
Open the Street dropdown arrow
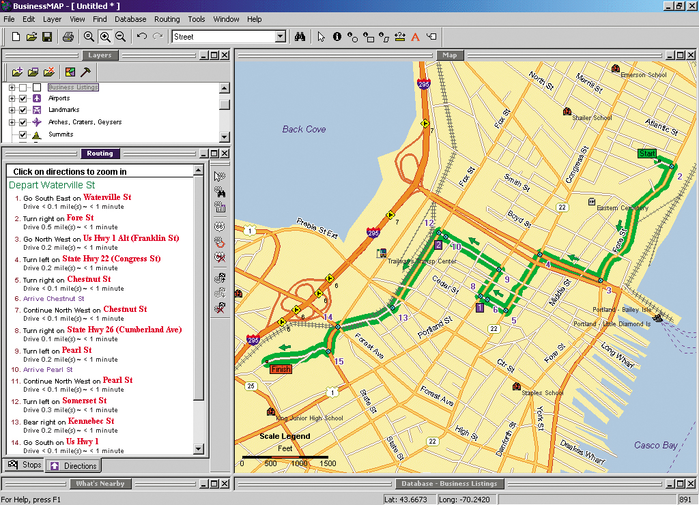[x=281, y=37]
